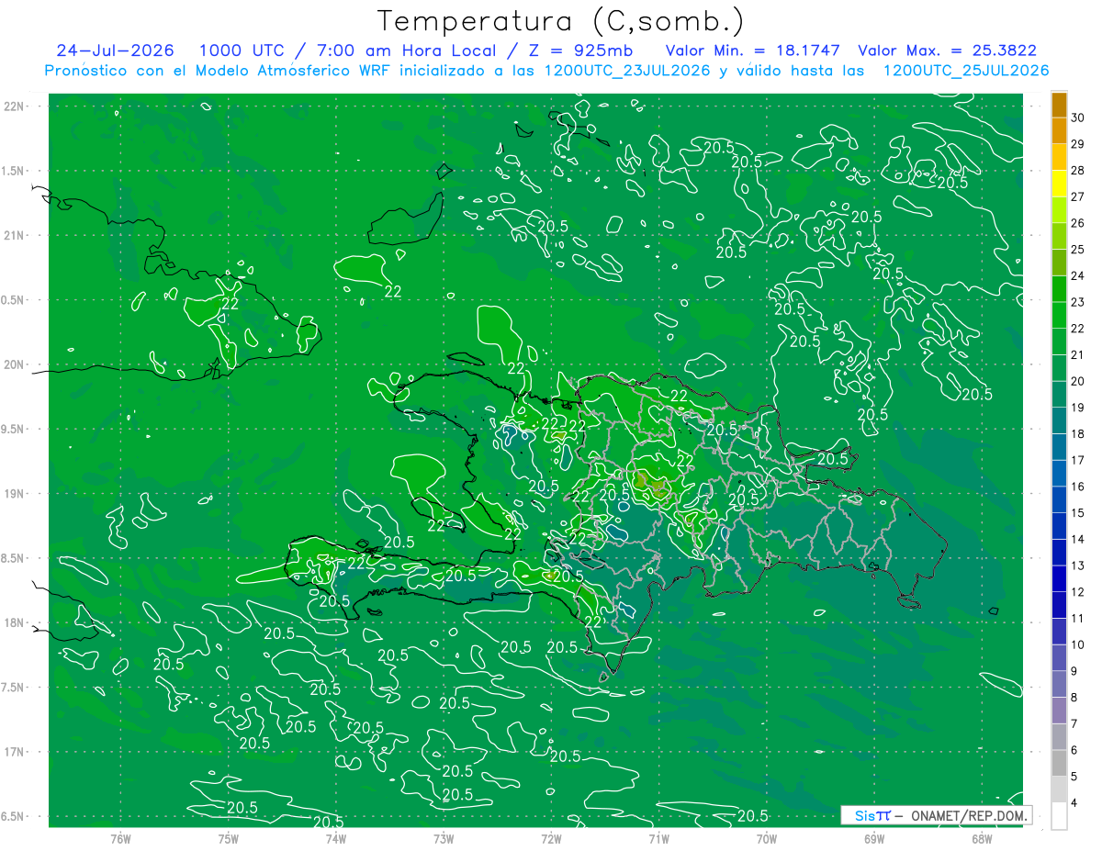Click legend value 17 on the color bar
1102x851 pixels.
pyautogui.click(x=1078, y=460)
